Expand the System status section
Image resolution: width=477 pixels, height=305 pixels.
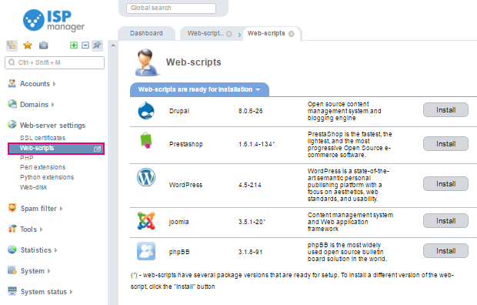(x=46, y=292)
